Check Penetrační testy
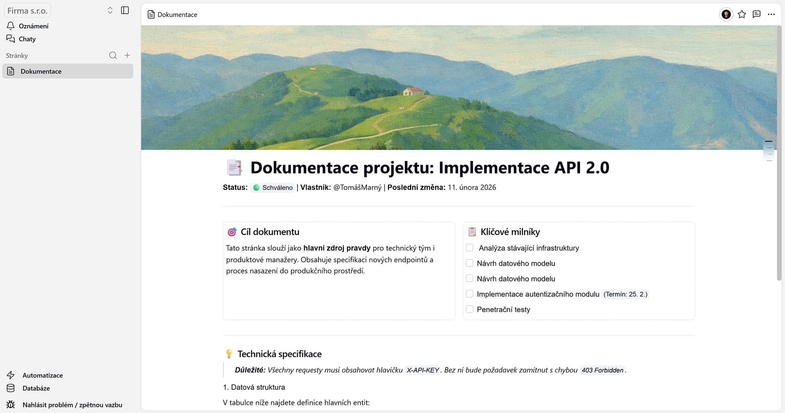 pos(470,309)
